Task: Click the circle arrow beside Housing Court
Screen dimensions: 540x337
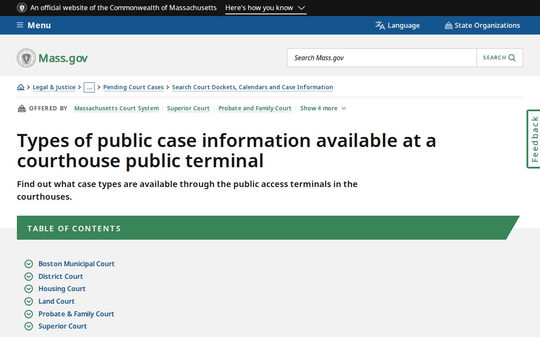Action: (29, 289)
